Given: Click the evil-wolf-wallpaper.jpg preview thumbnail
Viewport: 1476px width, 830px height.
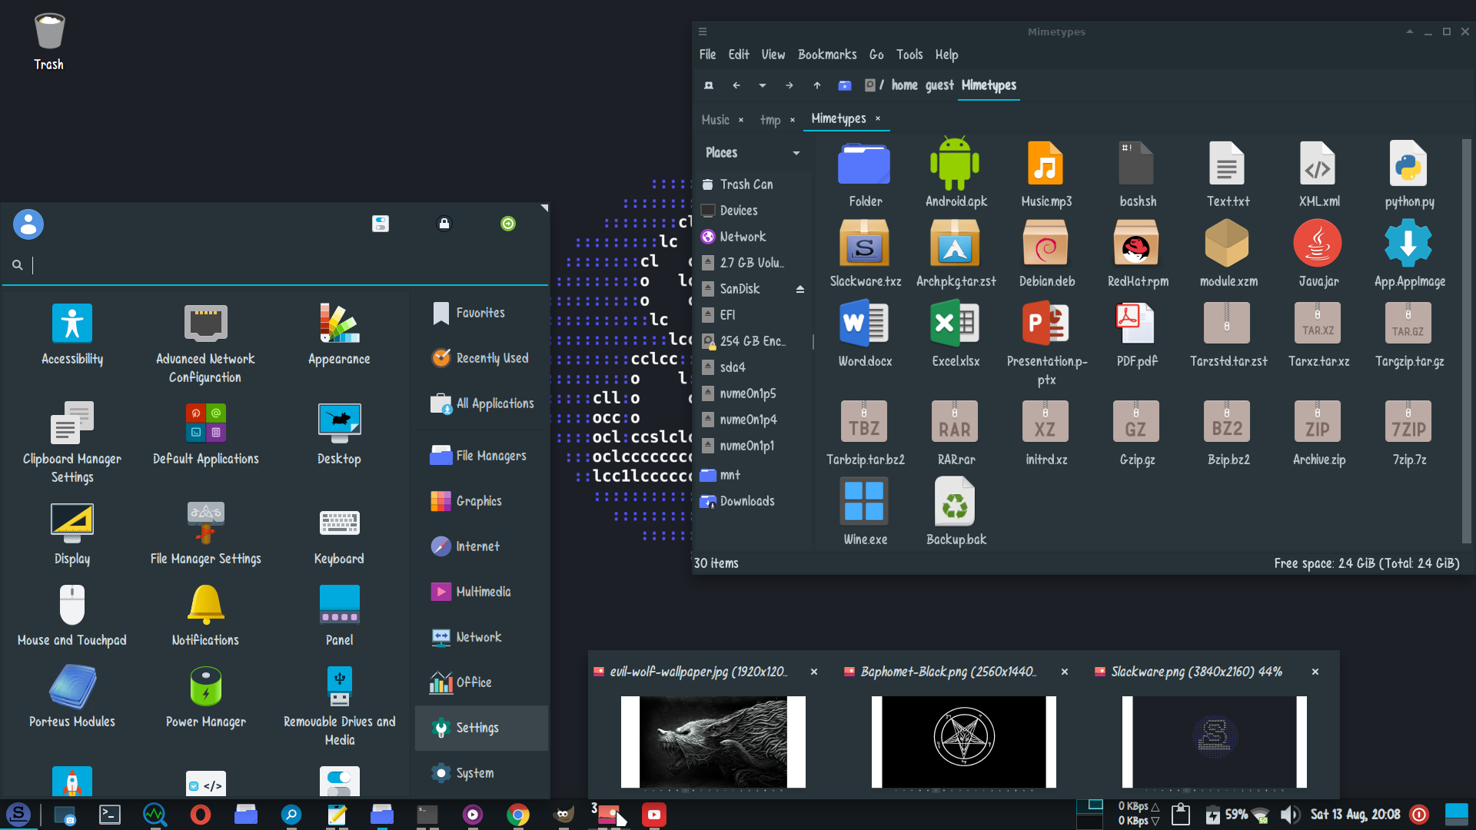Looking at the screenshot, I should click(x=713, y=742).
